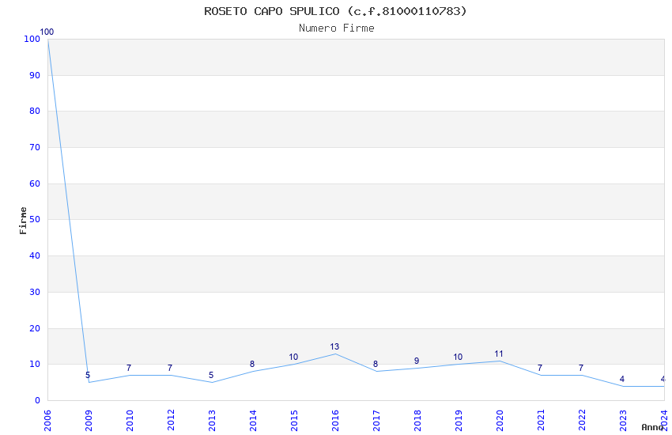
Task: Select the 2016 year label on x-axis
Action: click(335, 421)
